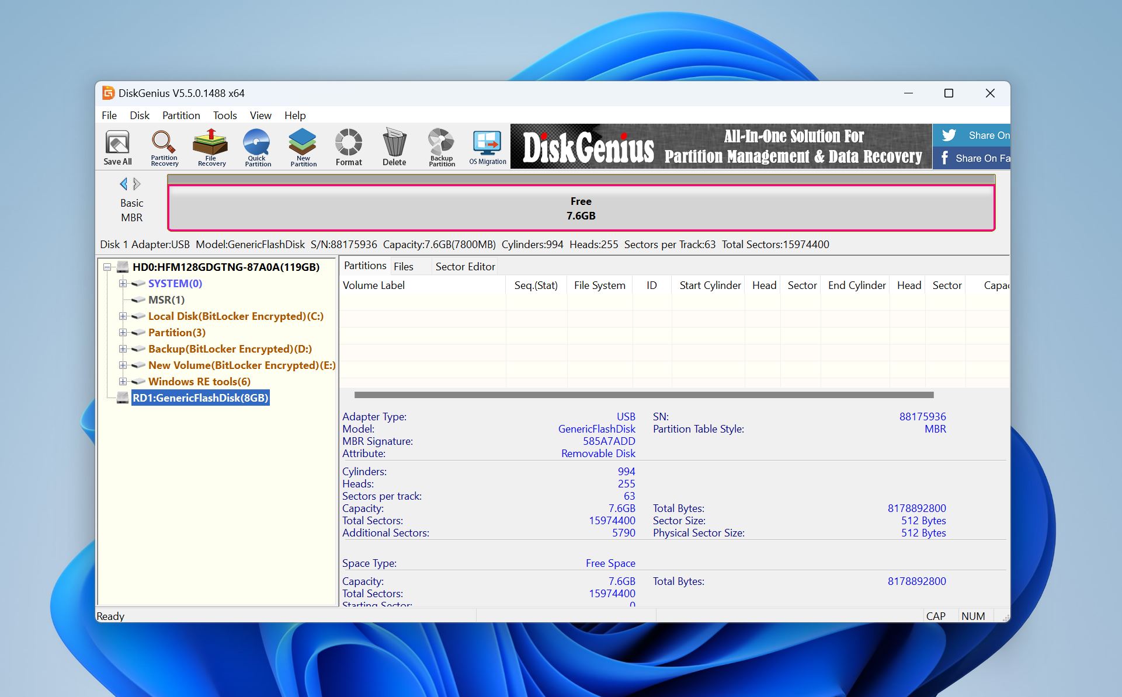This screenshot has width=1122, height=697.
Task: Open the Disk menu
Action: pos(138,115)
